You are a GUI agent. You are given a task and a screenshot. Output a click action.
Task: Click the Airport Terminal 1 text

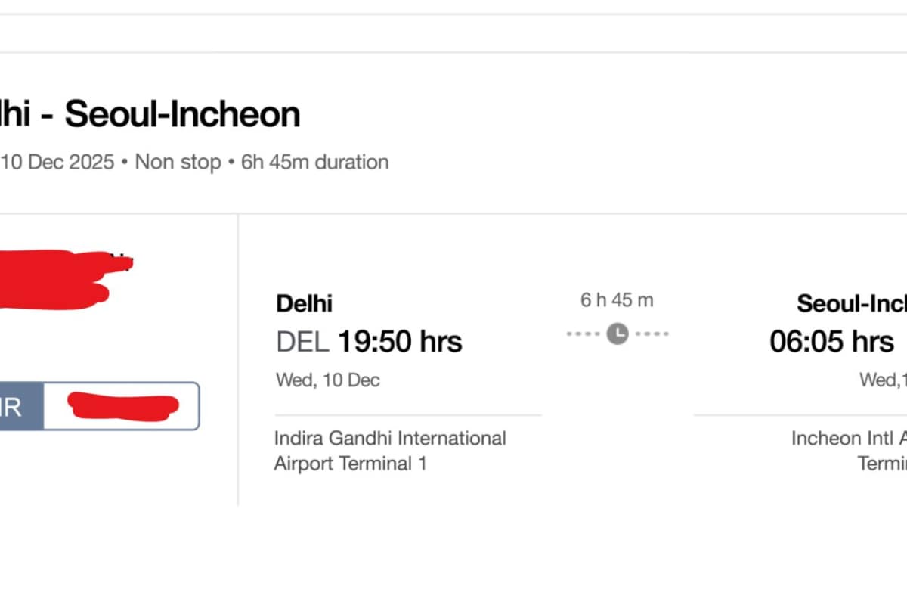pos(350,464)
